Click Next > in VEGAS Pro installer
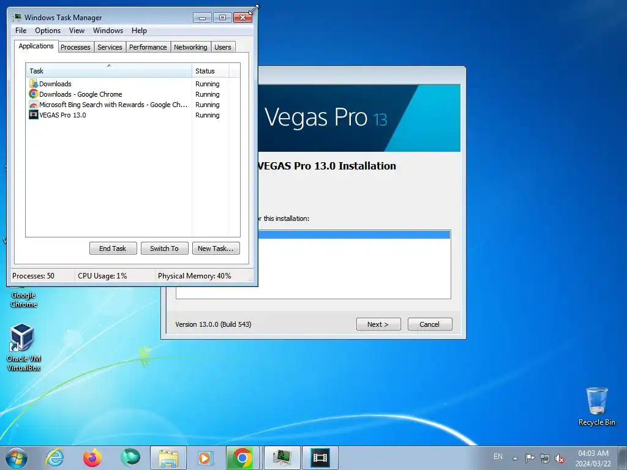Screen dimensions: 627x470 [x=378, y=324]
